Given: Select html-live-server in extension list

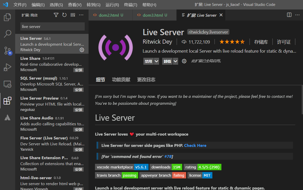Looking at the screenshot, I should click(52, 182).
